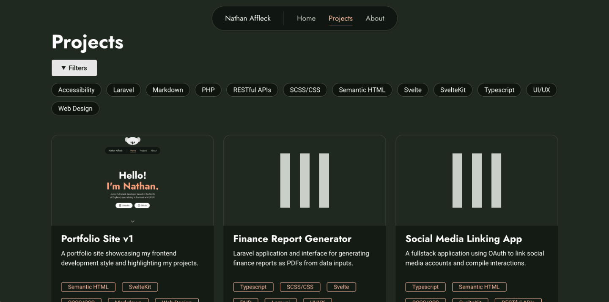Click the Semantic HTML tag under Portfolio Site v1

[x=88, y=287]
